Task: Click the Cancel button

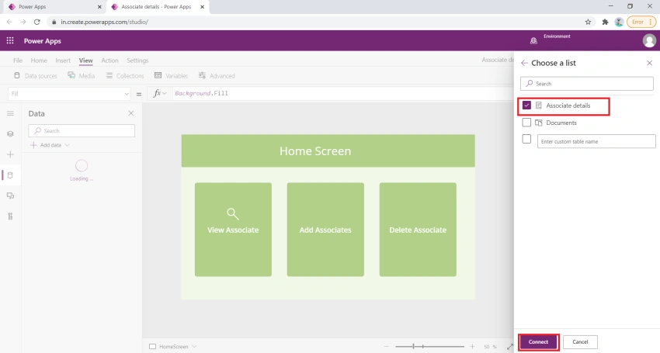Action: [580, 341]
